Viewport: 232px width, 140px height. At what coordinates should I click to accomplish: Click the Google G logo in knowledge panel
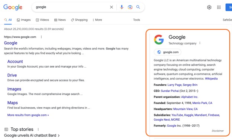pyautogui.click(x=159, y=39)
